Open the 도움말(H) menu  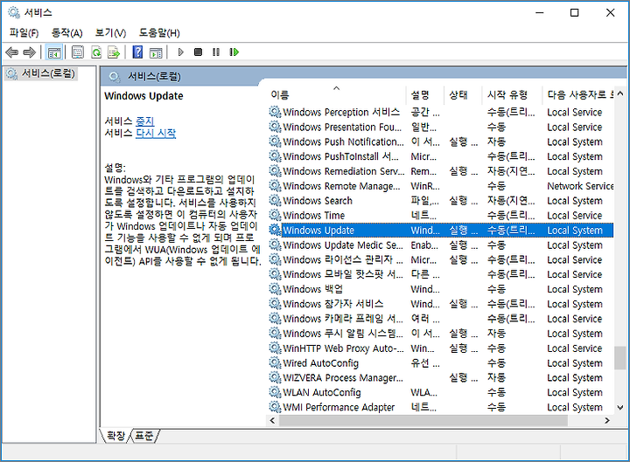coord(159,33)
